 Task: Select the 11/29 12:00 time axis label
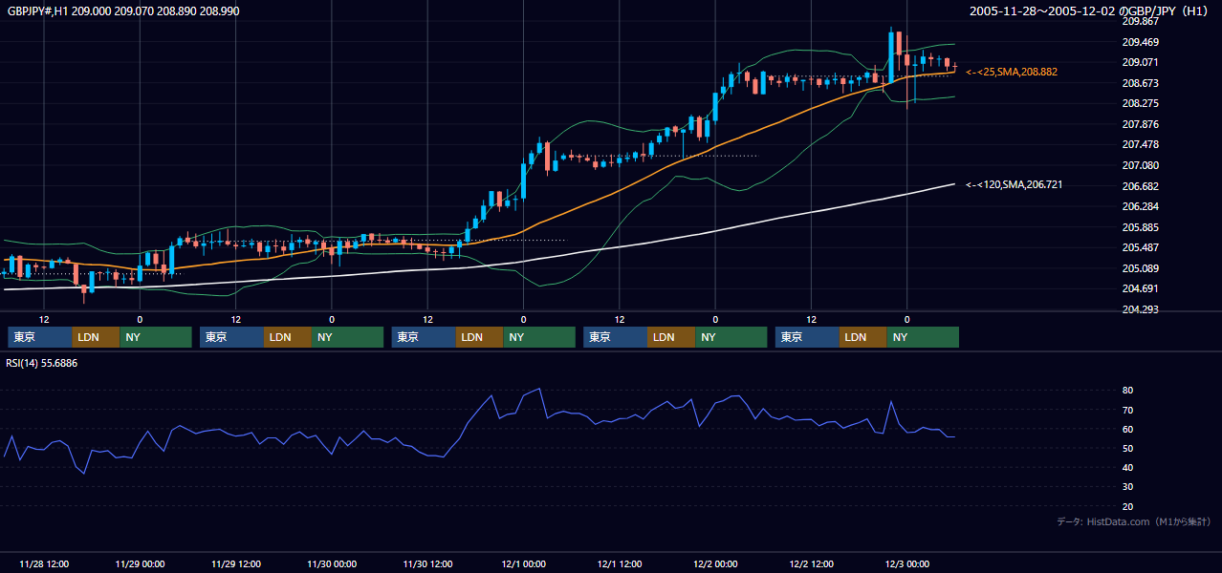tap(236, 563)
